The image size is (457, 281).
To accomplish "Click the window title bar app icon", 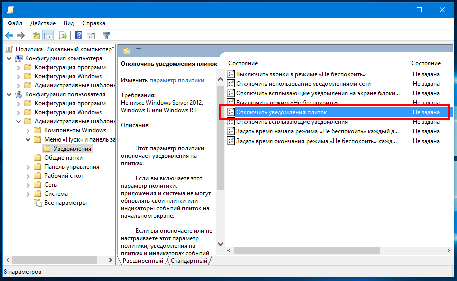I will (x=10, y=10).
